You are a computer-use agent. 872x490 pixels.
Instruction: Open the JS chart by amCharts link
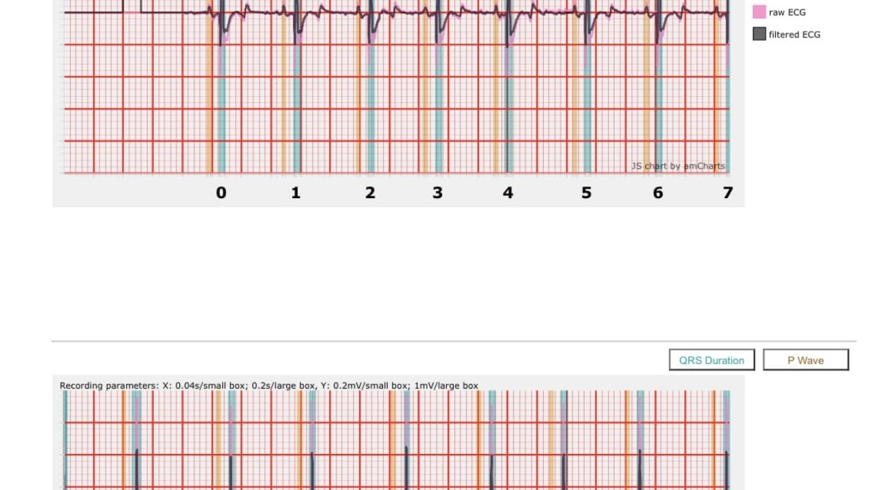point(678,166)
